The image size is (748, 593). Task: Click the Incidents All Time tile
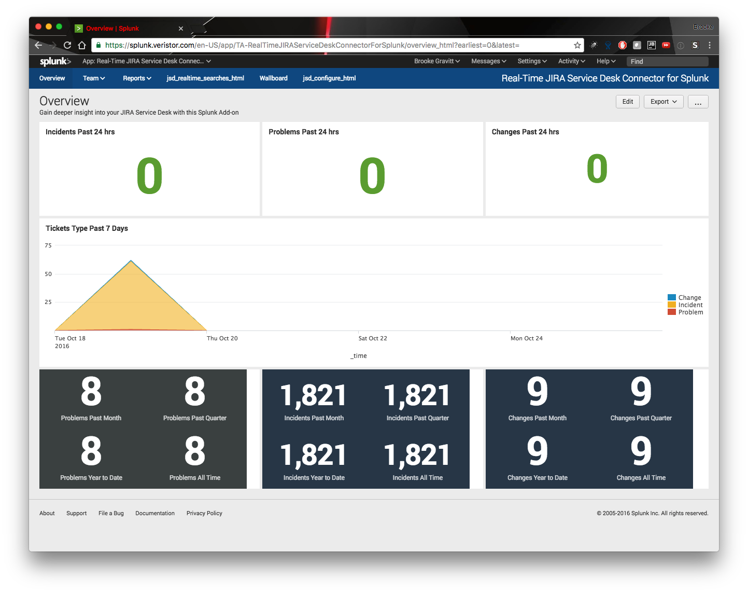418,459
